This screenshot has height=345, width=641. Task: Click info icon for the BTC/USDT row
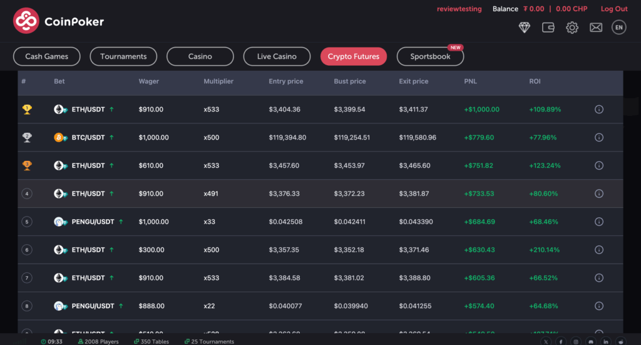coord(598,138)
